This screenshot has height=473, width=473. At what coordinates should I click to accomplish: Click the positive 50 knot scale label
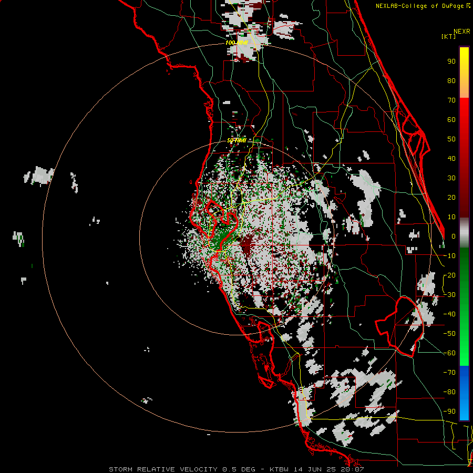point(451,139)
